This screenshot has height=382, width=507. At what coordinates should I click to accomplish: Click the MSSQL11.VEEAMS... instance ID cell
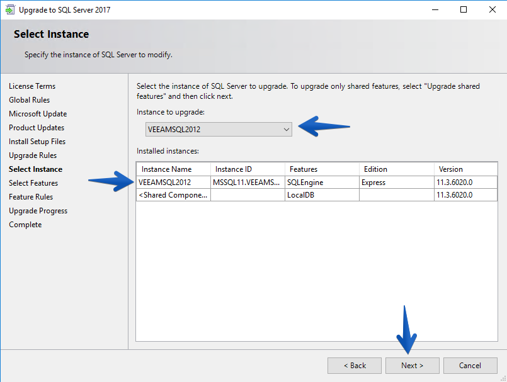248,183
